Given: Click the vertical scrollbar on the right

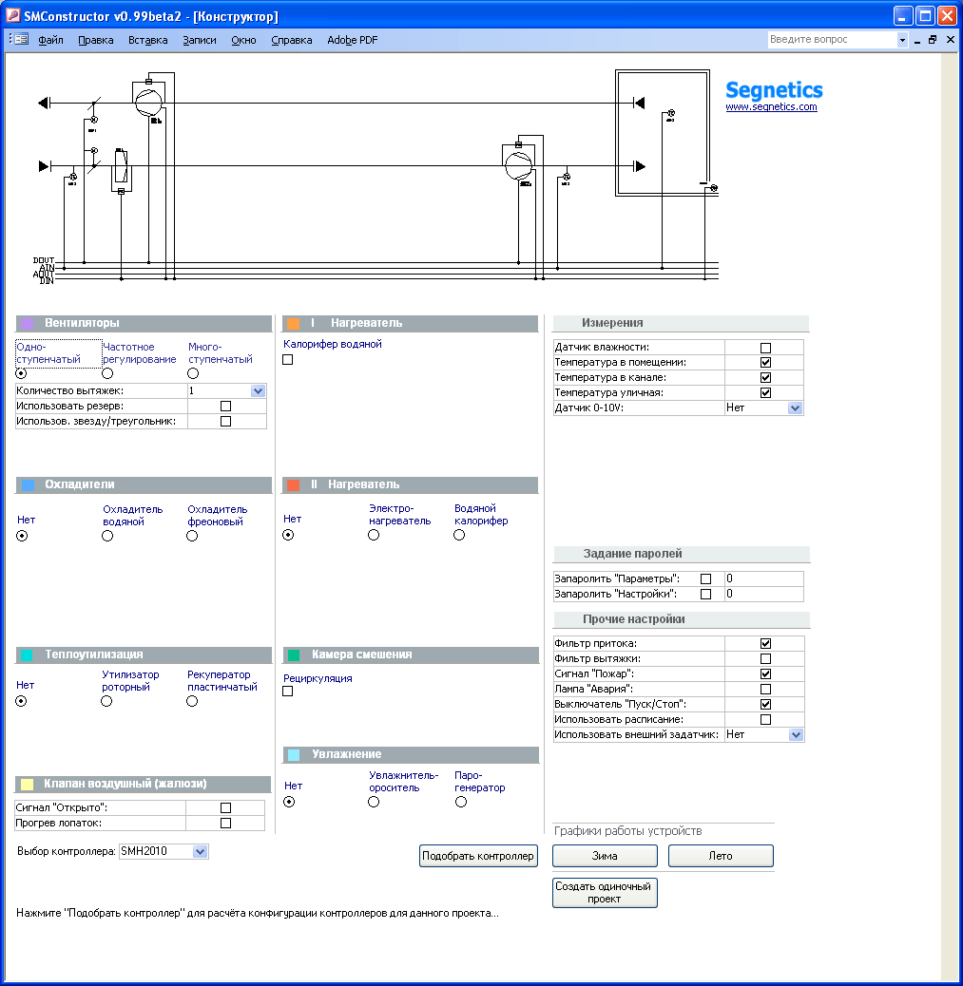Looking at the screenshot, I should click(949, 517).
